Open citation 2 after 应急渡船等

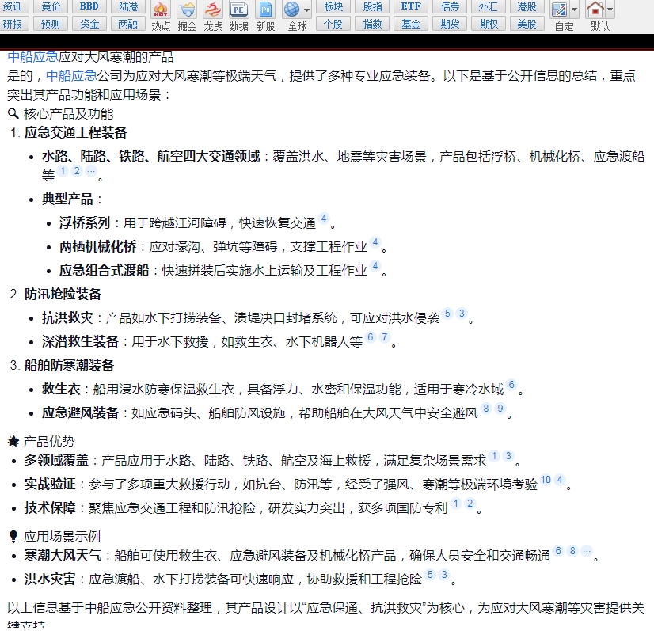(x=77, y=170)
